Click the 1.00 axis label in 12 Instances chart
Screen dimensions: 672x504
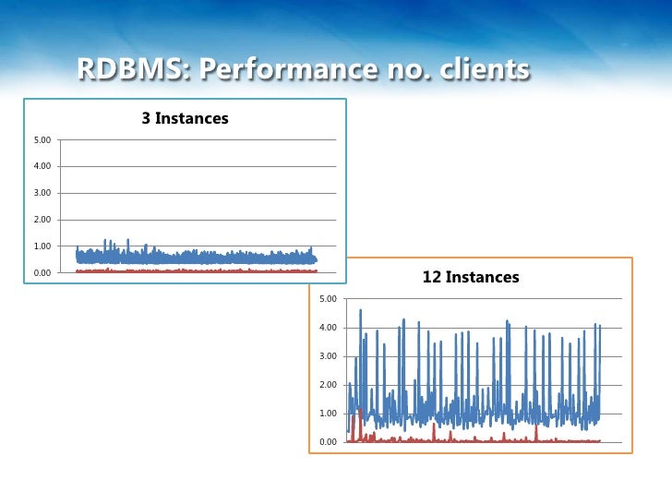click(x=328, y=414)
